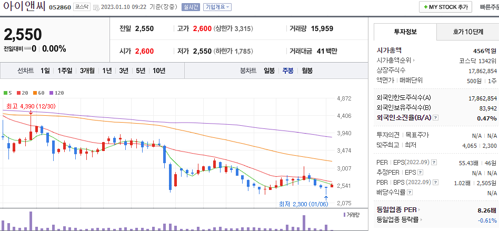The width and height of the screenshot is (499, 231).
Task: Click the MY STOCK 추가 button
Action: [x=445, y=7]
